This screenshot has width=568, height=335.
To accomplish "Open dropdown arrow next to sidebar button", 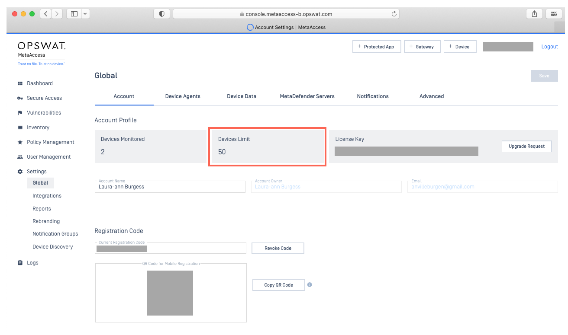I will pos(85,14).
